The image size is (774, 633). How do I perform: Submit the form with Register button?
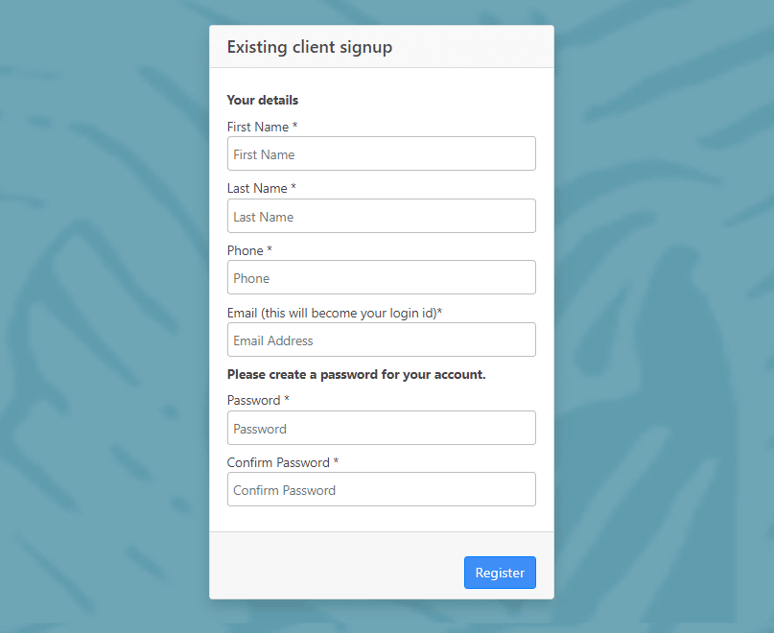pyautogui.click(x=500, y=573)
